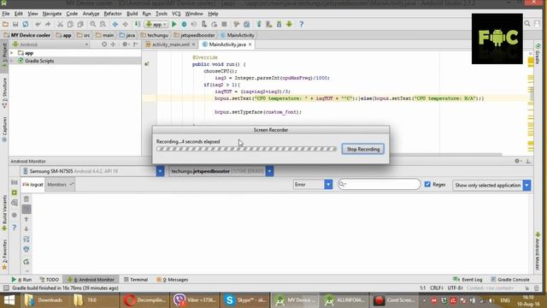Toggle the Regex checkbox
Image resolution: width=547 pixels, height=308 pixels.
(427, 184)
